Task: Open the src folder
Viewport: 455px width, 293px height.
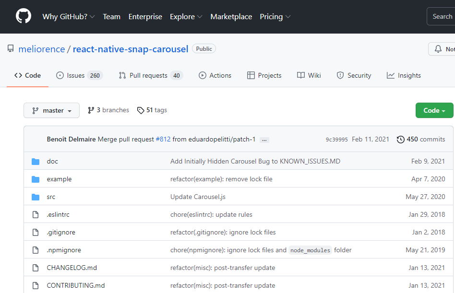Action: click(51, 197)
